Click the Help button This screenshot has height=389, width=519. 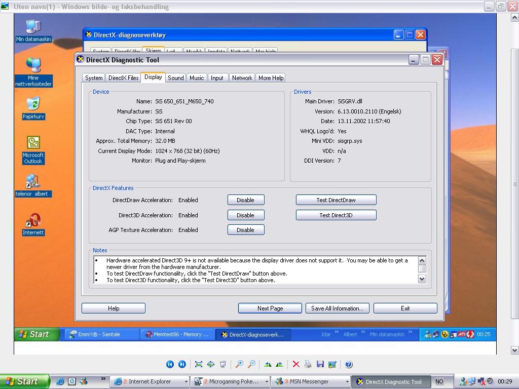(x=114, y=308)
